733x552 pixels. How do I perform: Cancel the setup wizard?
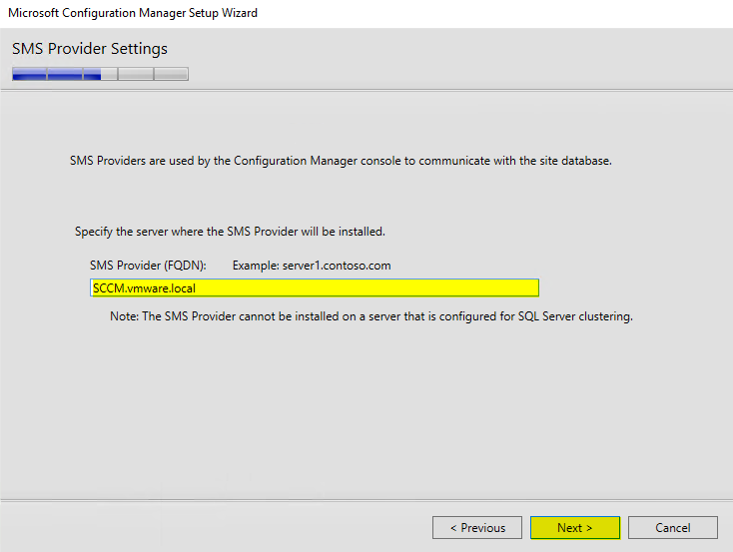[673, 527]
